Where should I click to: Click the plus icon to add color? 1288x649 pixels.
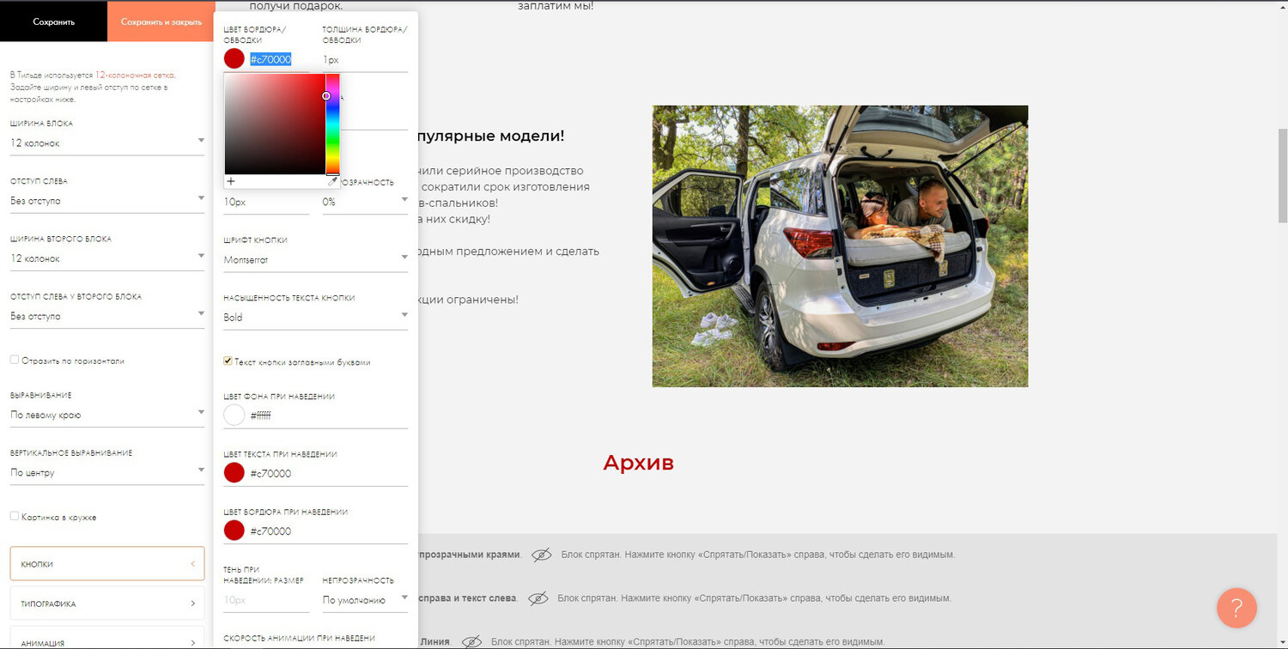coord(231,181)
